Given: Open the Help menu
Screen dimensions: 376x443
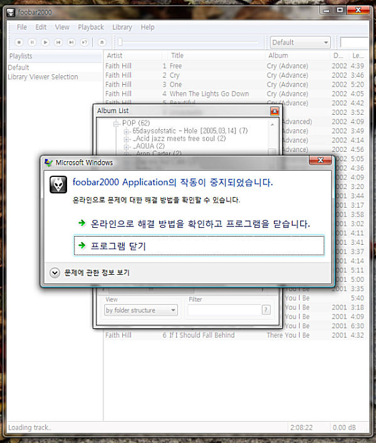Looking at the screenshot, I should click(147, 27).
